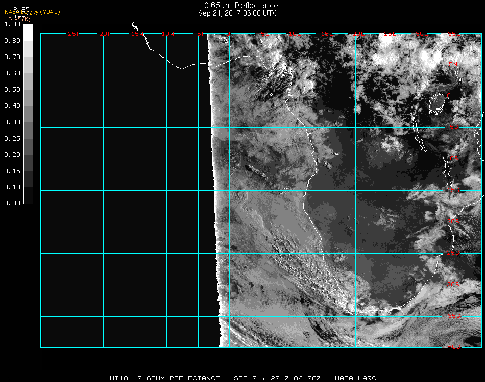Click the 0.50 colorbar value
Screen dimensions: 485x382
[x=12, y=90]
